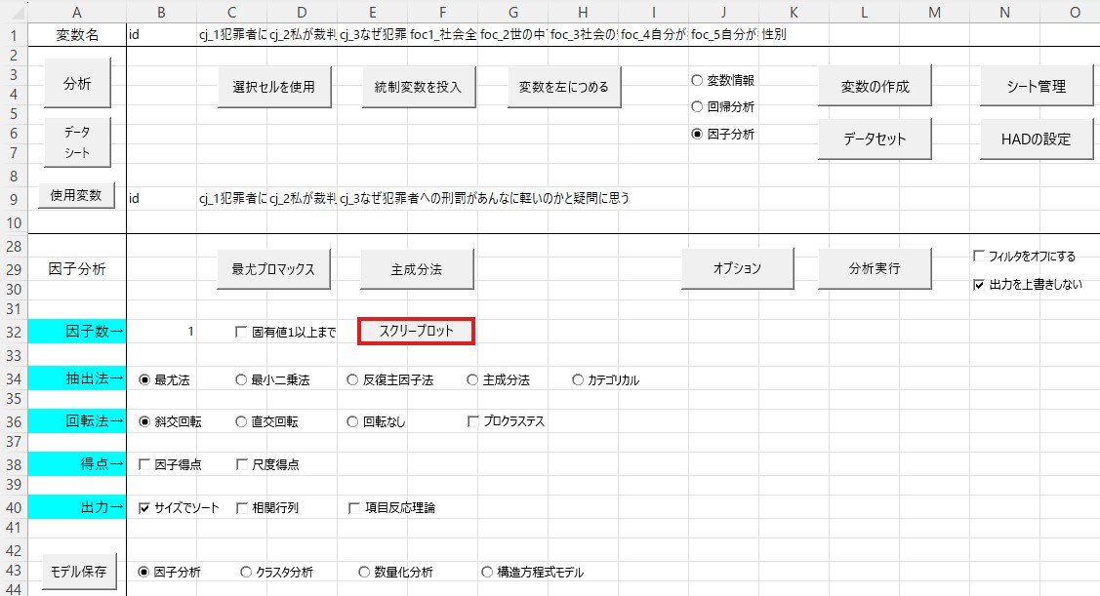Choose 最小二乗法 extraction method
This screenshot has width=1100, height=596.
point(242,380)
